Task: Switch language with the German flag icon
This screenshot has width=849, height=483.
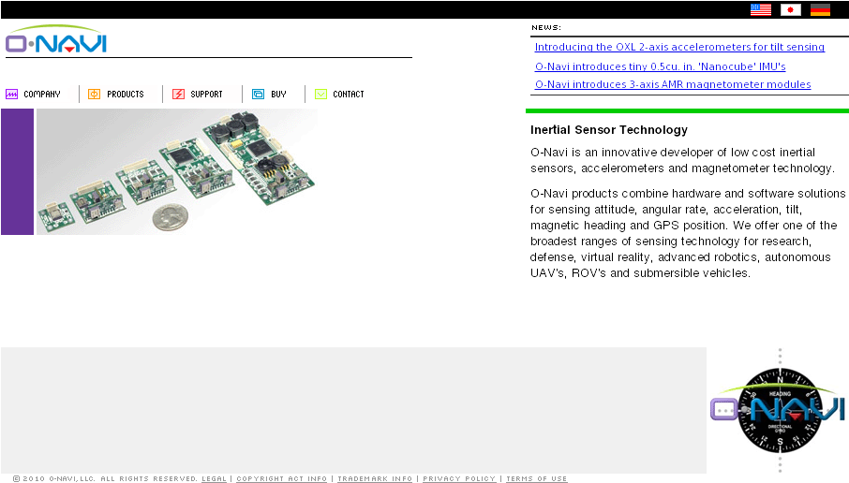Action: click(820, 9)
